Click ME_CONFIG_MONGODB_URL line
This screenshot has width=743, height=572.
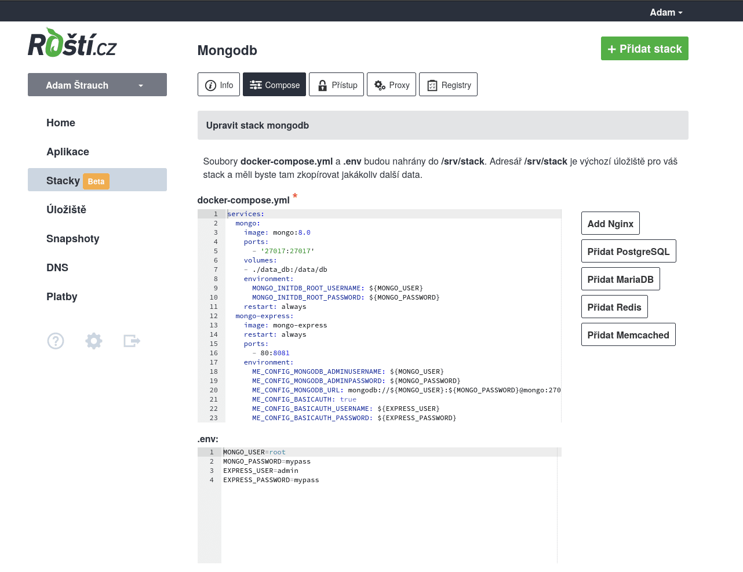click(x=406, y=390)
